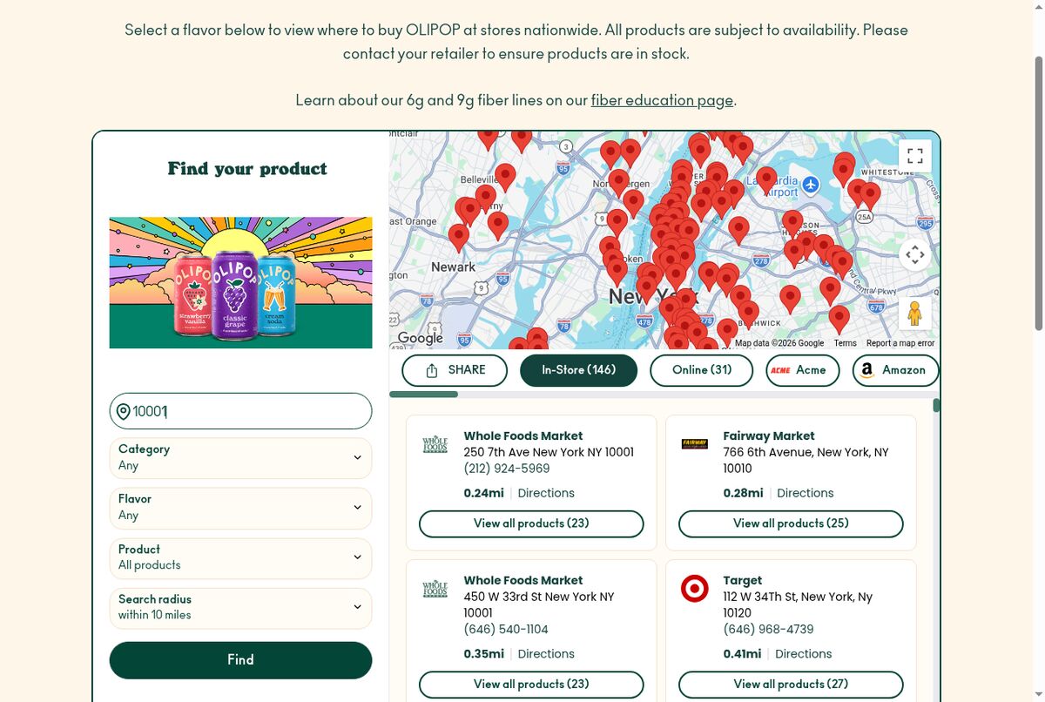Click the 0.28mi distance text
The width and height of the screenshot is (1045, 702).
pyautogui.click(x=743, y=493)
